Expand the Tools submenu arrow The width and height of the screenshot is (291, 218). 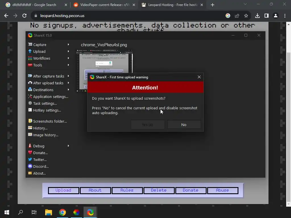point(68,65)
